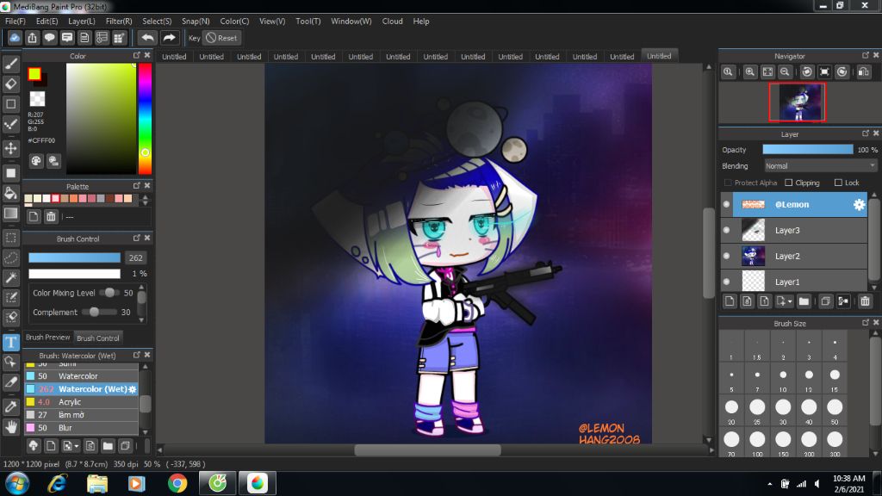Pop out the Brush Control panel

coord(137,238)
